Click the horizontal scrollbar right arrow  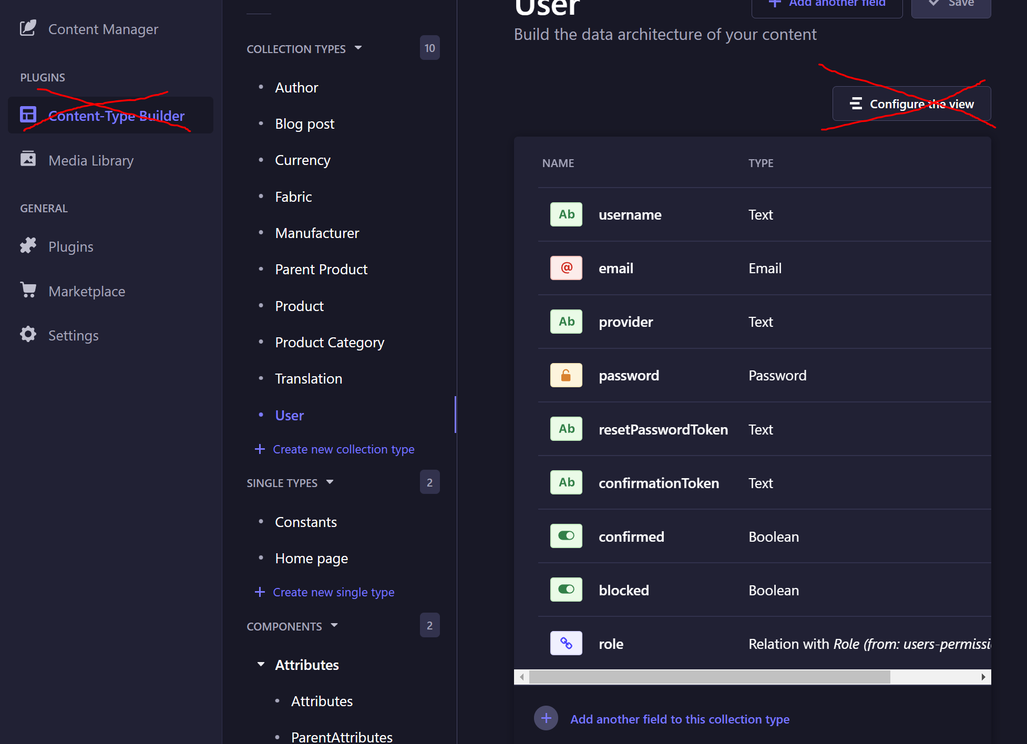(x=983, y=677)
